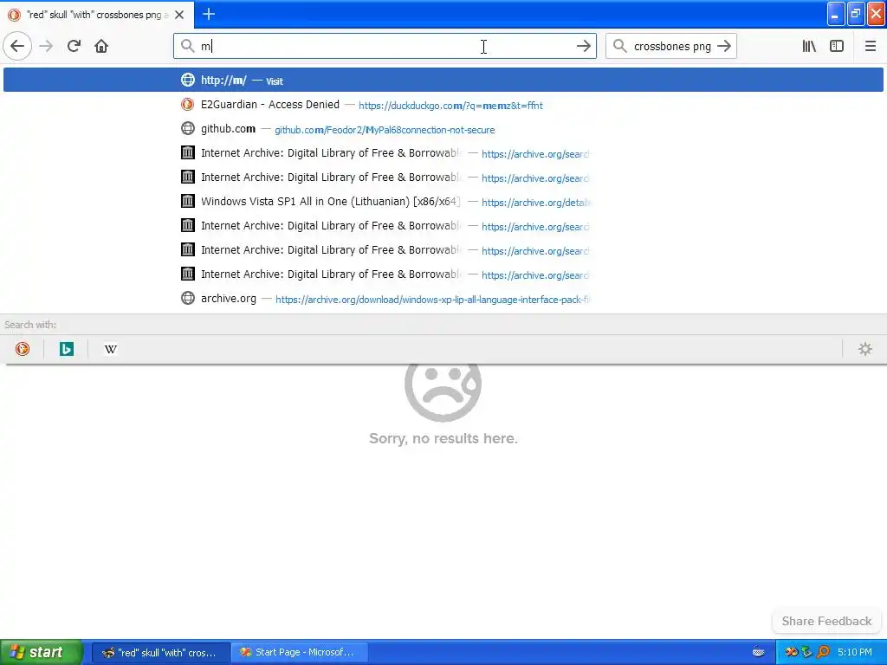This screenshot has height=665, width=887.
Task: Click the magnifier icon in the system tray
Action: coord(823,652)
